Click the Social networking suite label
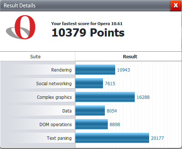 pos(54,83)
